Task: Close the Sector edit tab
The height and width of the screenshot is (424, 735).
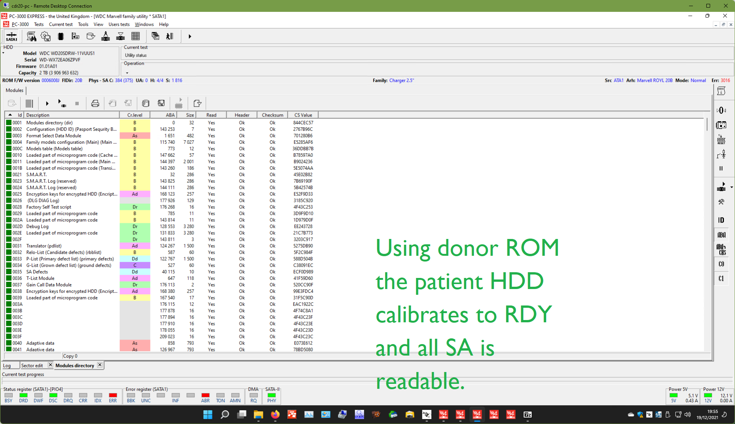Action: pos(50,365)
